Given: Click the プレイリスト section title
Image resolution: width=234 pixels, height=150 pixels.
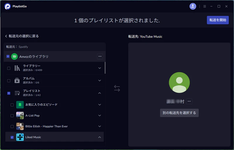Looking at the screenshot, I should 32,91.
